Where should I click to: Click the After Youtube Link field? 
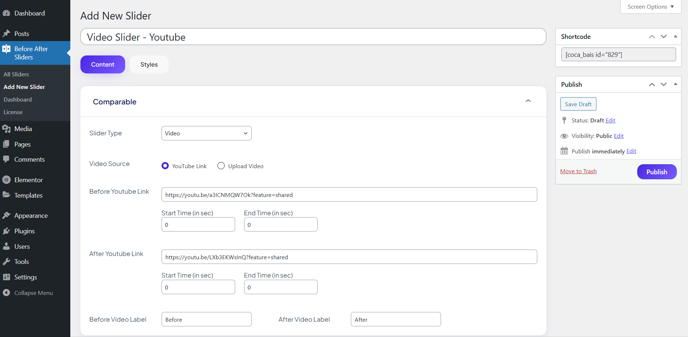(349, 257)
